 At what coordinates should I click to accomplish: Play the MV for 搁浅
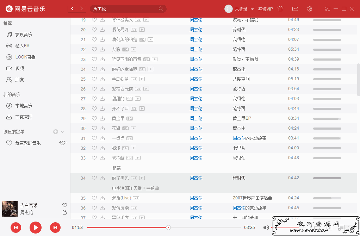(134, 148)
